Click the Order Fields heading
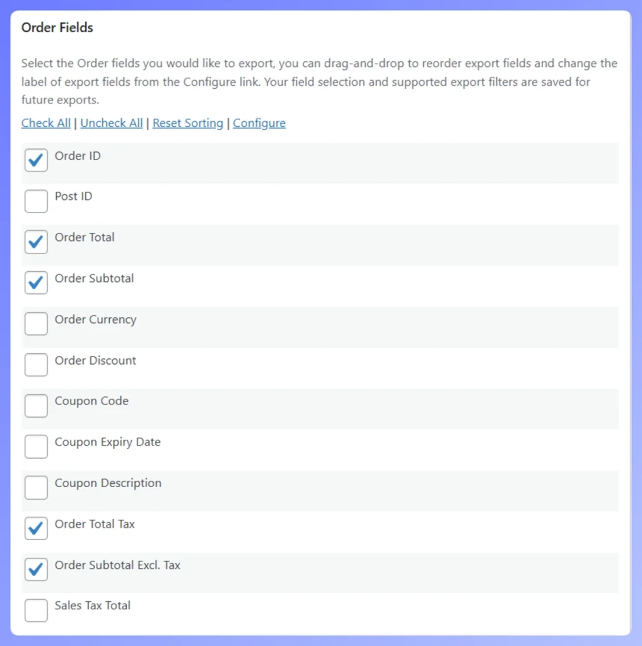This screenshot has height=646, width=642. (57, 28)
